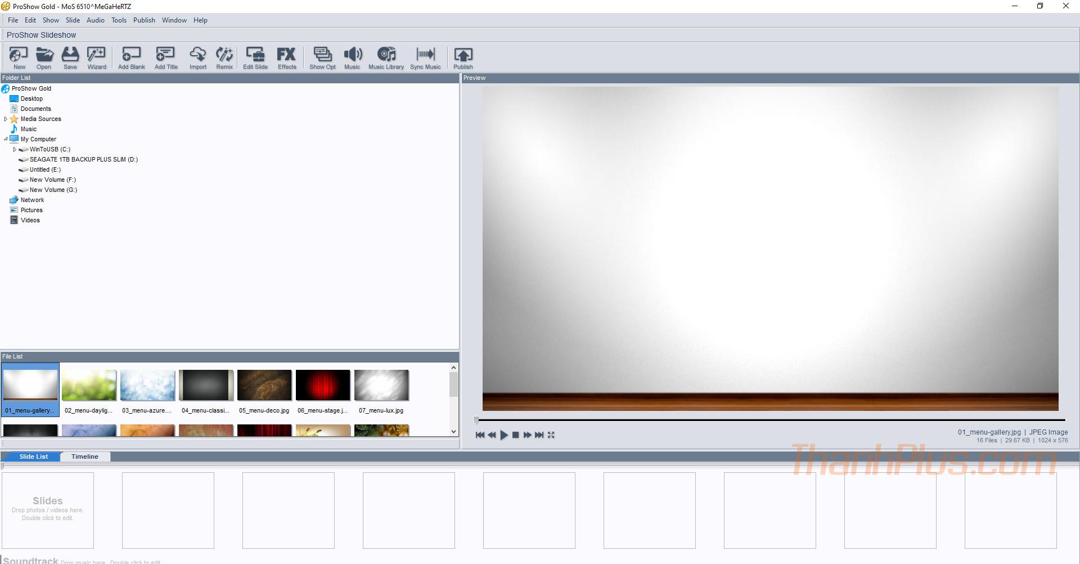Click the preview seek bar handle

coord(476,420)
